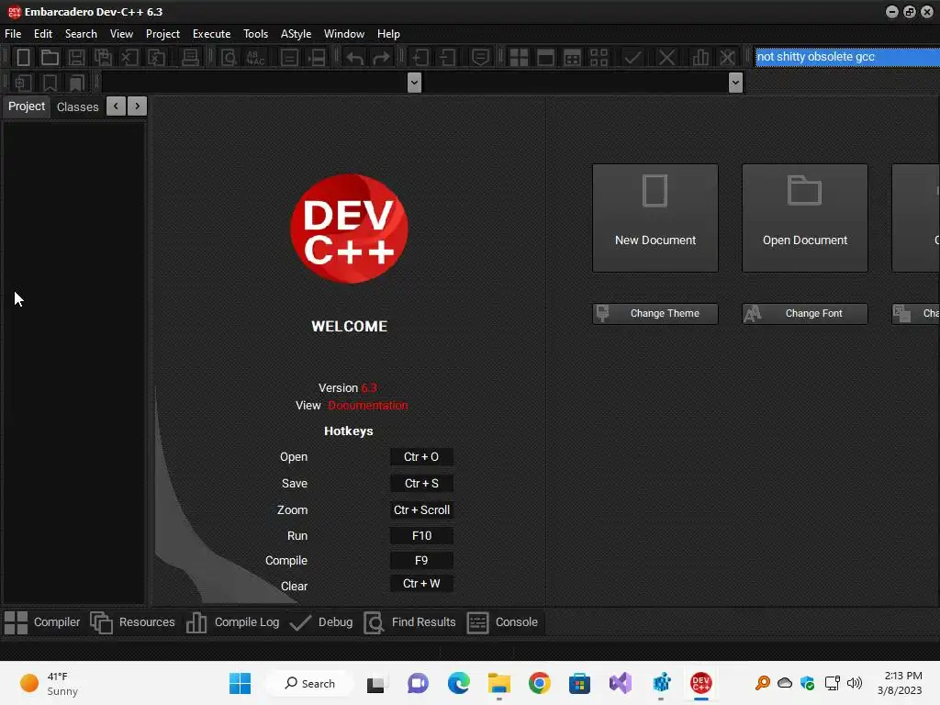Click the left arrow beside the Classes tab
940x705 pixels.
coord(116,106)
